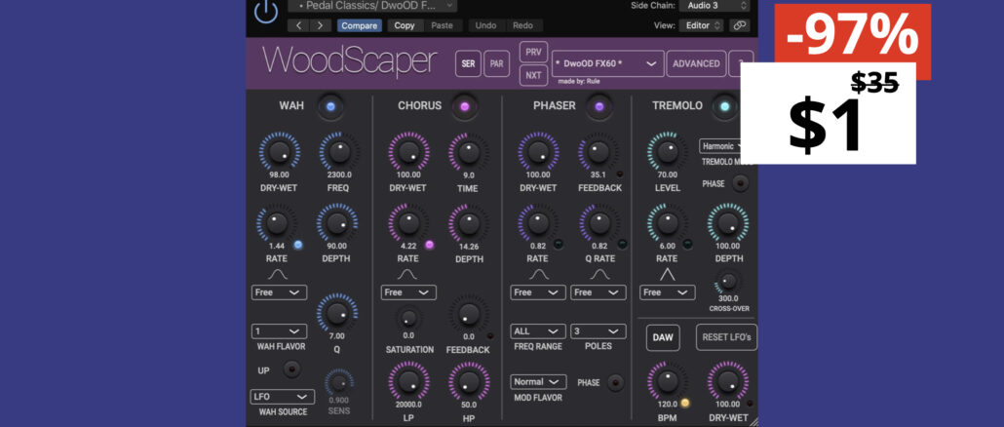
Task: Open the Side Chain Audio 3 dropdown
Action: click(x=714, y=5)
